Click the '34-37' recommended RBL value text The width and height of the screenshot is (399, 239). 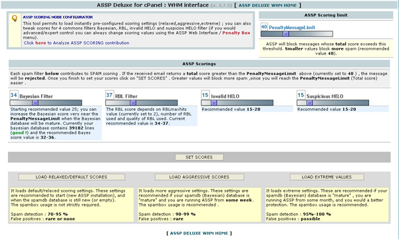(162, 123)
